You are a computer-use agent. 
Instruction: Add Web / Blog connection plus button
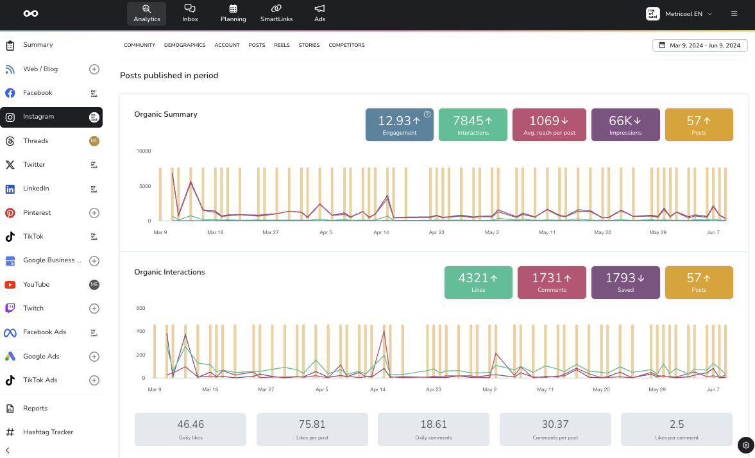tap(94, 69)
